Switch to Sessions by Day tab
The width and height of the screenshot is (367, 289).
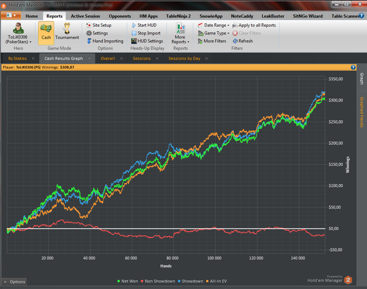(x=185, y=59)
